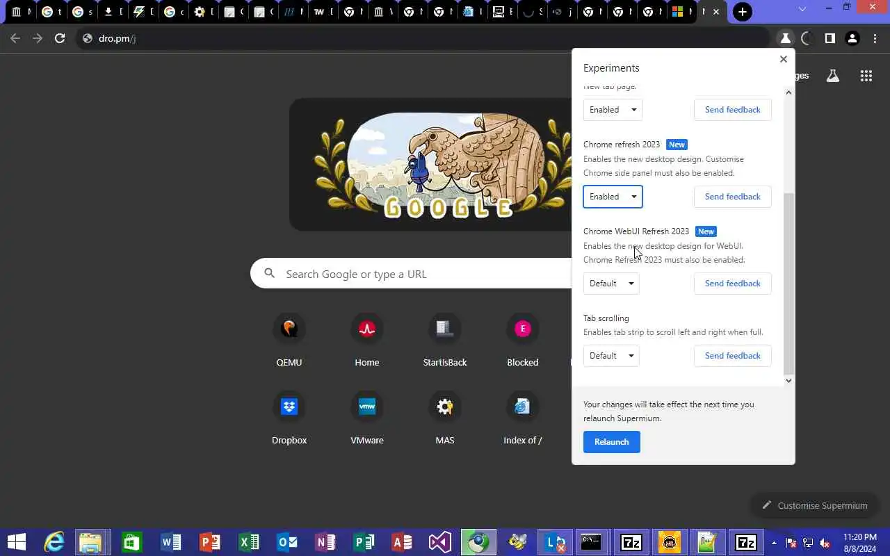Open the Google apps grid
The height and width of the screenshot is (556, 890).
pos(866,76)
